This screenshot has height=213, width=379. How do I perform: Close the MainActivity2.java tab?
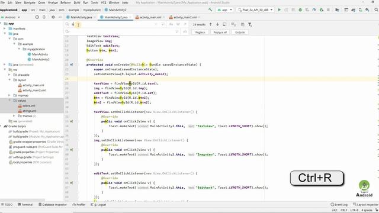tap(130, 17)
